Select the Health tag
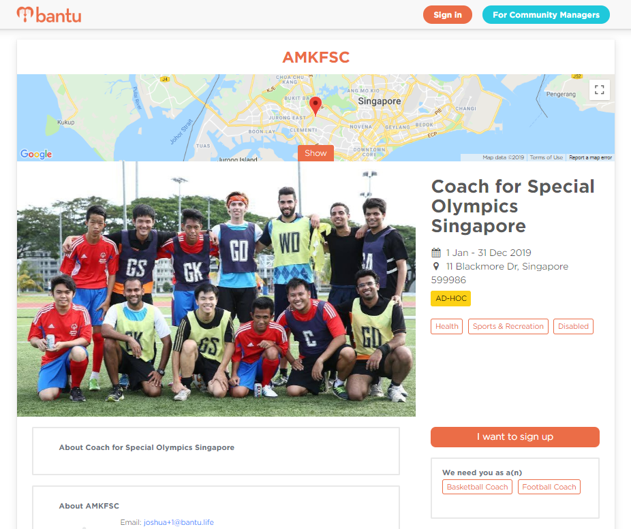The width and height of the screenshot is (631, 529). click(x=447, y=326)
